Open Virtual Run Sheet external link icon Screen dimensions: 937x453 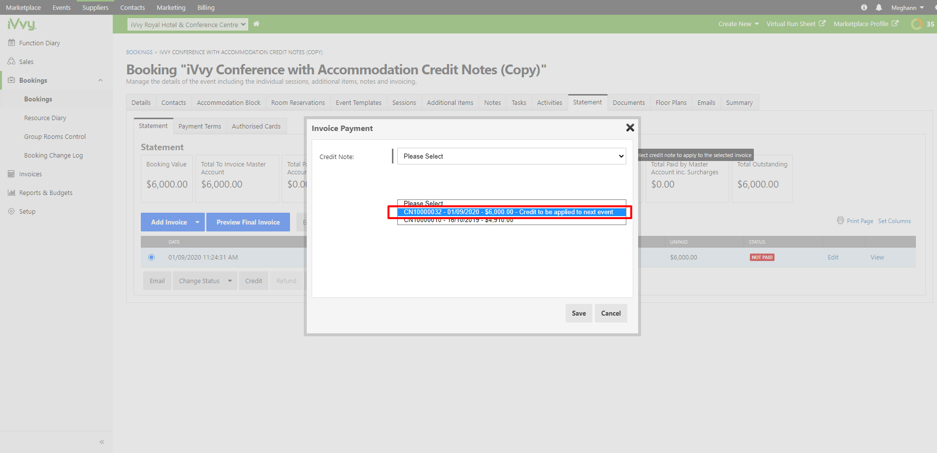pos(822,24)
